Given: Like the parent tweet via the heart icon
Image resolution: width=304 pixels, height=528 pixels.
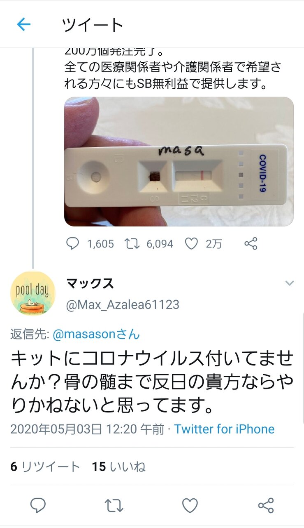Looking at the screenshot, I should tap(191, 244).
